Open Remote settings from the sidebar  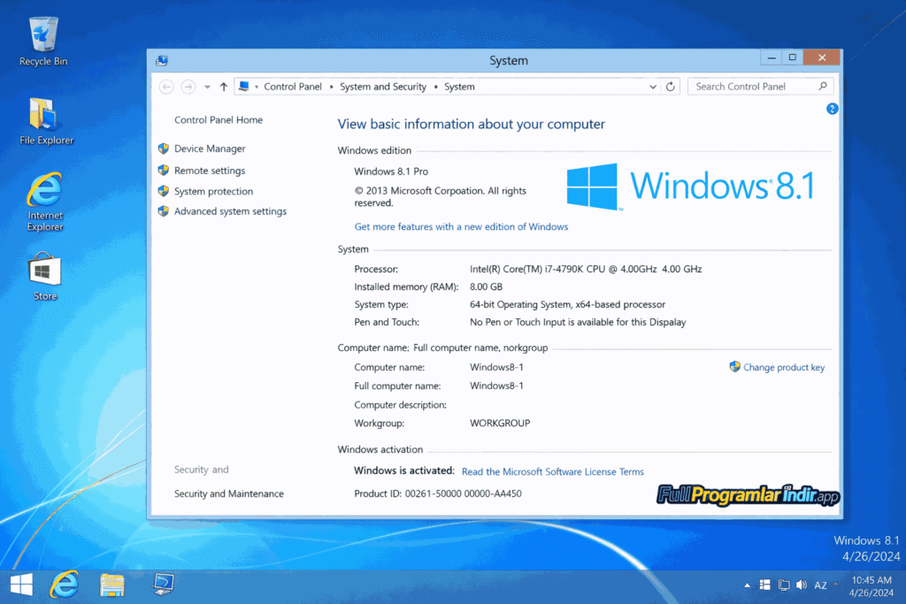[210, 170]
